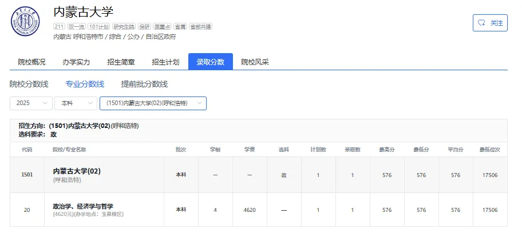Click 院校/专业名称 column header
Image resolution: width=522 pixels, height=233 pixels.
click(x=70, y=150)
